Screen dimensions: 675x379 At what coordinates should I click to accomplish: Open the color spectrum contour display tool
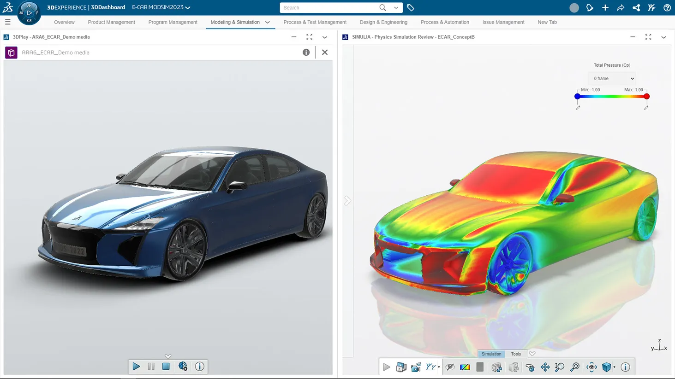click(x=465, y=367)
